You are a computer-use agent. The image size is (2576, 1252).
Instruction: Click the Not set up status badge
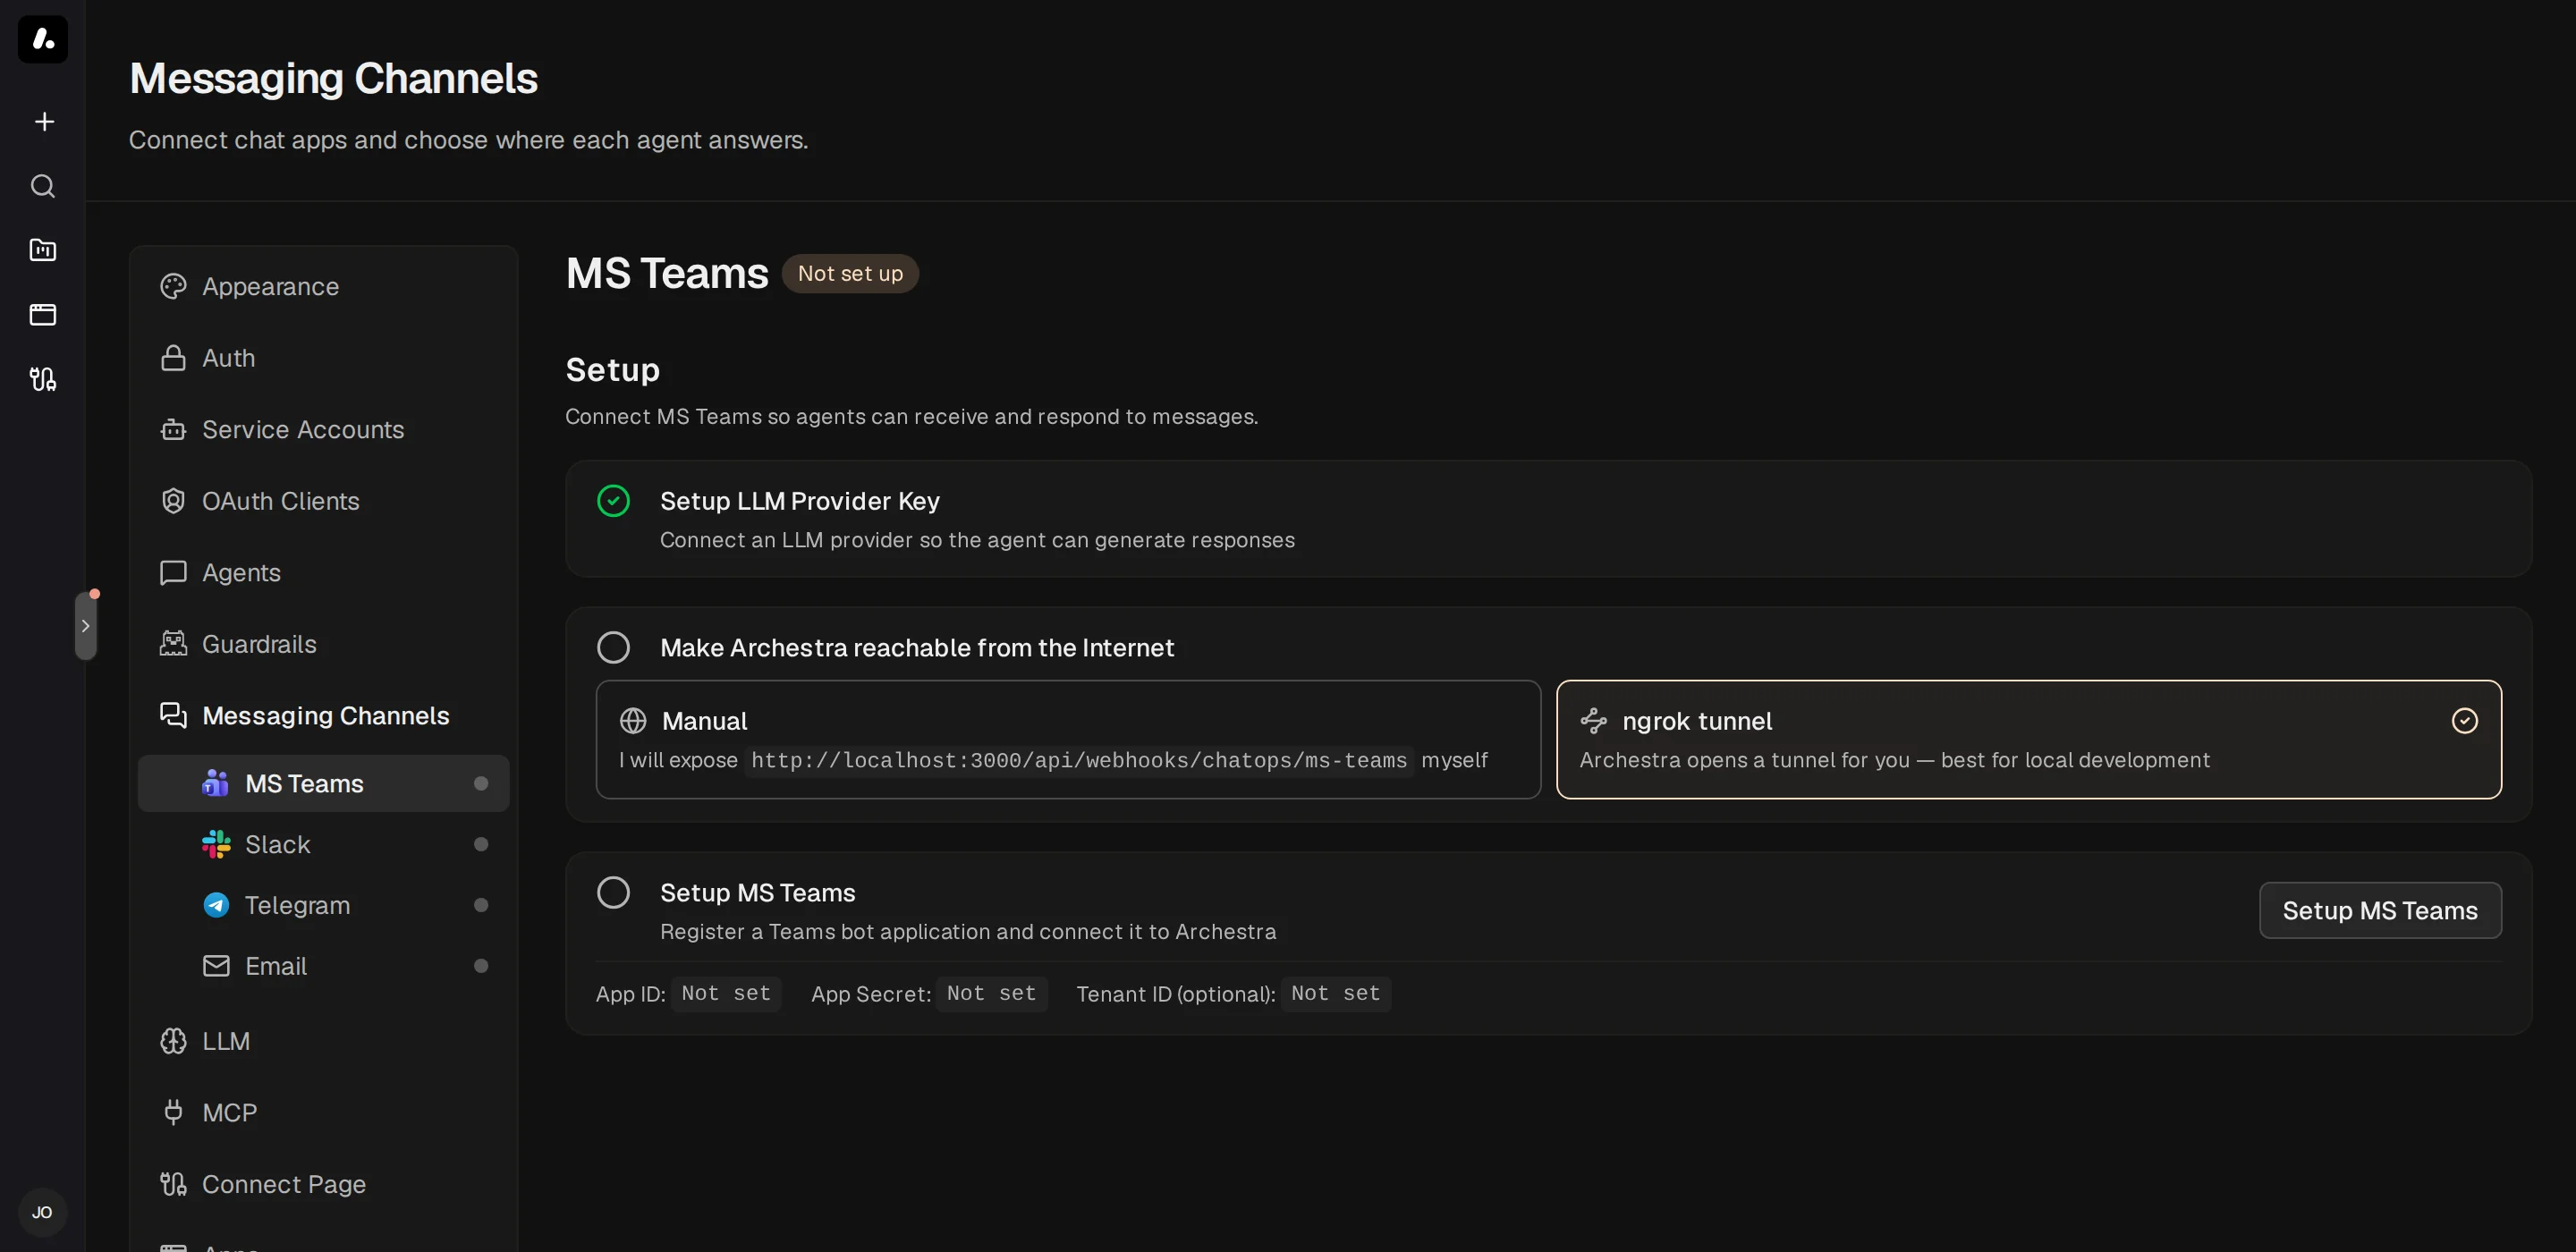[850, 274]
